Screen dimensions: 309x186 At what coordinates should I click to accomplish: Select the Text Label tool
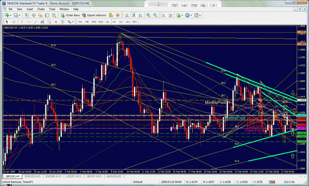[63, 22]
